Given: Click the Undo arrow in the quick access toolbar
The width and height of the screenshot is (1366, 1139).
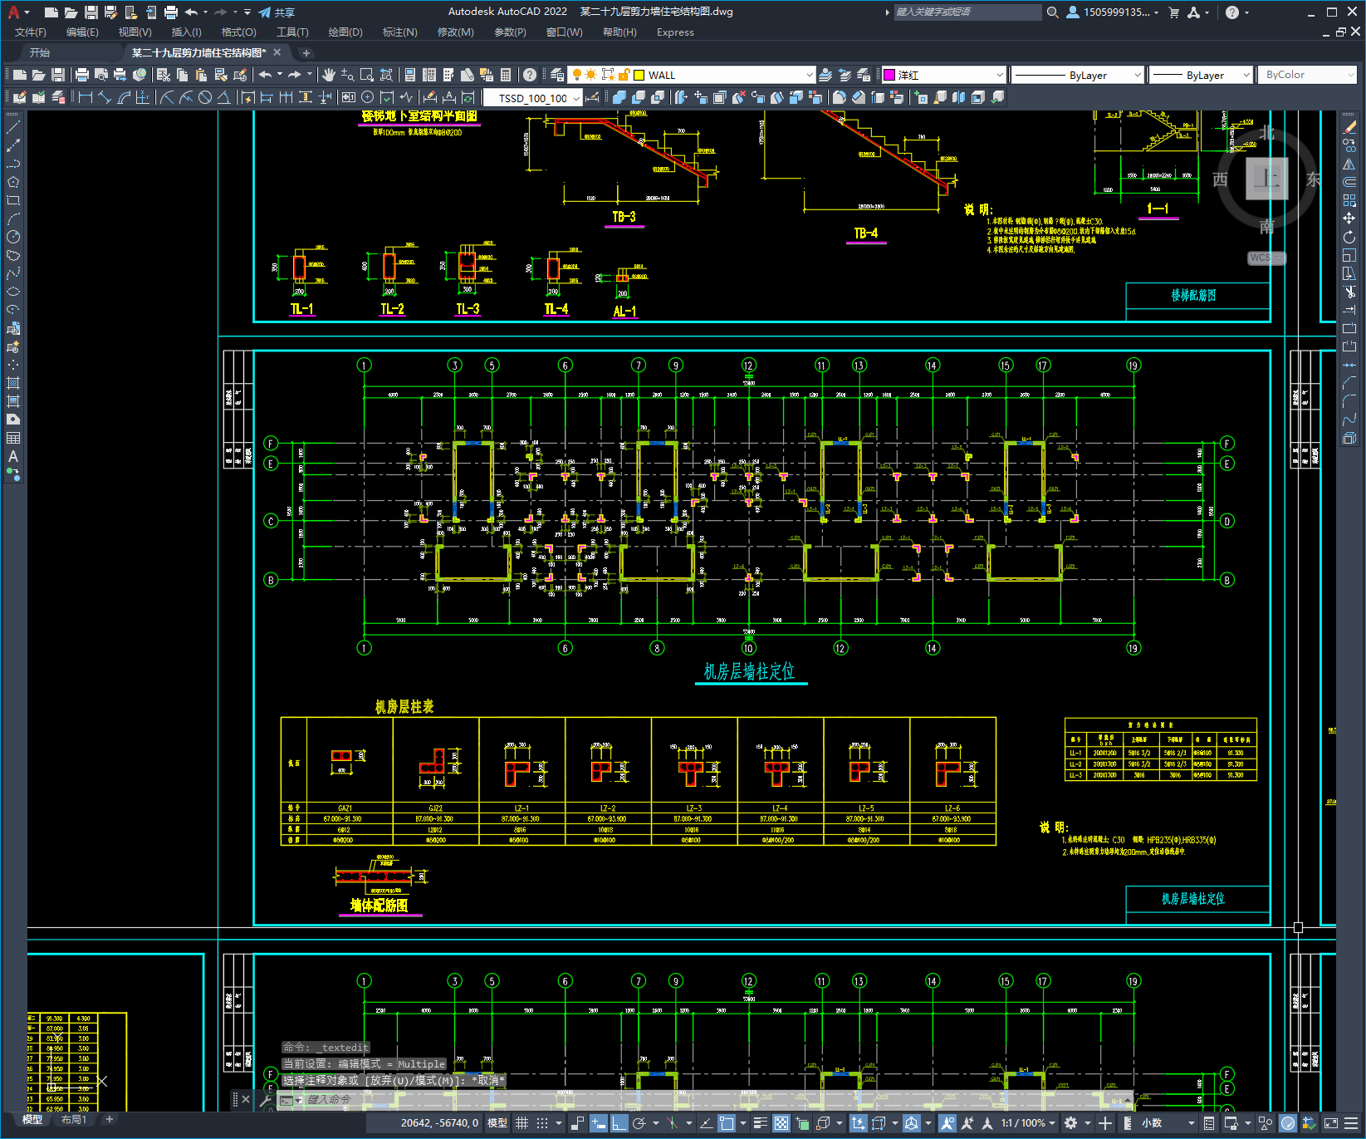Looking at the screenshot, I should point(191,12).
